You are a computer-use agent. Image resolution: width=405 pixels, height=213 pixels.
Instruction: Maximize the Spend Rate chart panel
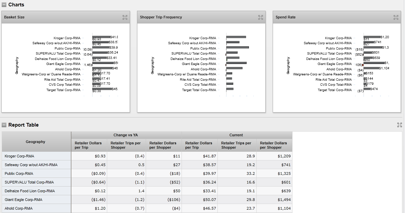point(396,17)
